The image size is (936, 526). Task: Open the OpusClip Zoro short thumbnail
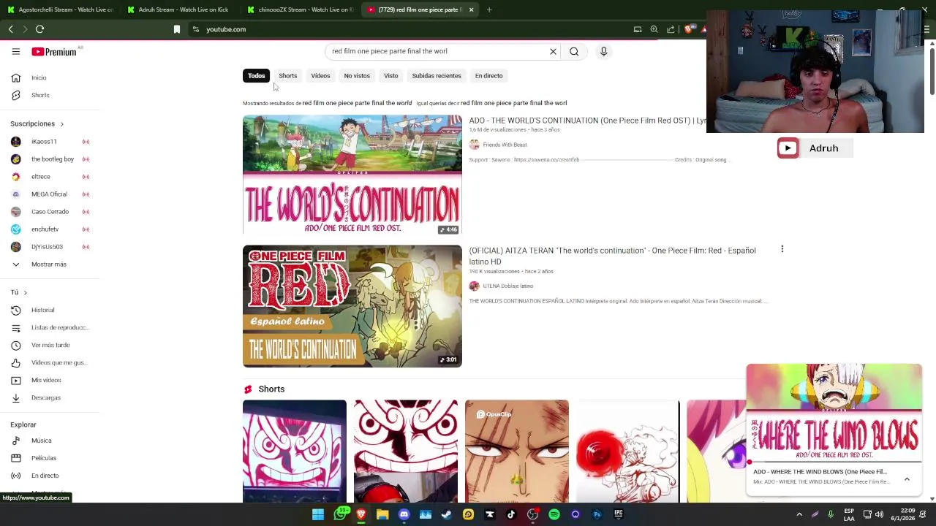click(516, 451)
